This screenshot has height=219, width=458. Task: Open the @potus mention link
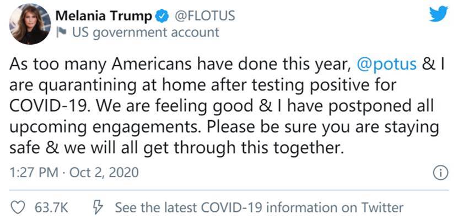point(387,65)
